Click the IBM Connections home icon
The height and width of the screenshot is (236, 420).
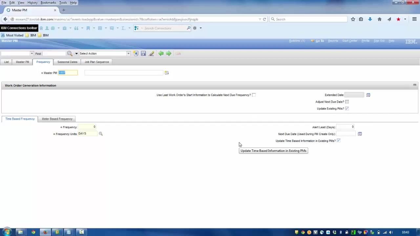coord(41,28)
